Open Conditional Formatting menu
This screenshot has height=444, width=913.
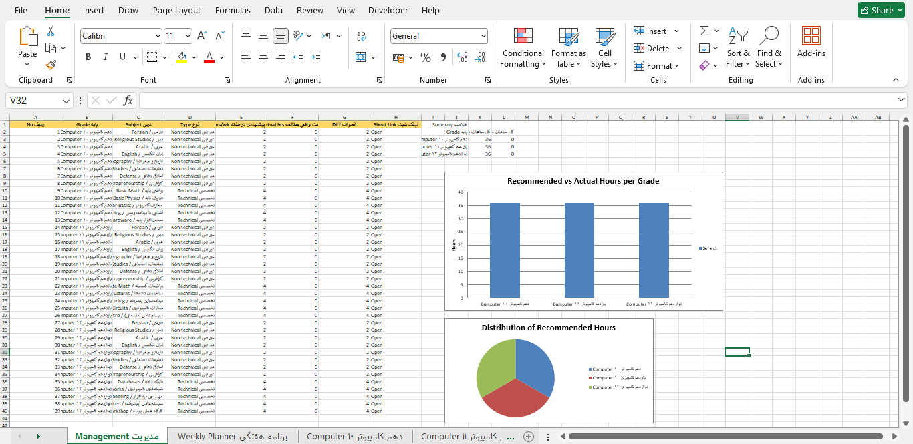[523, 48]
